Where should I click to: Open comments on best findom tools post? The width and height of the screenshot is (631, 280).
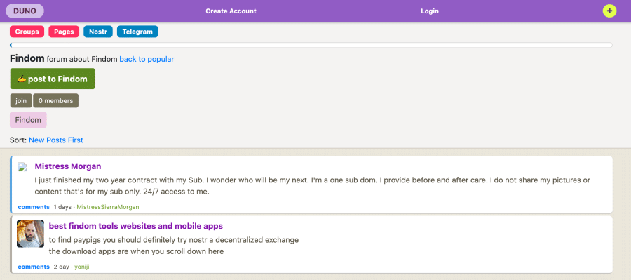(34, 267)
